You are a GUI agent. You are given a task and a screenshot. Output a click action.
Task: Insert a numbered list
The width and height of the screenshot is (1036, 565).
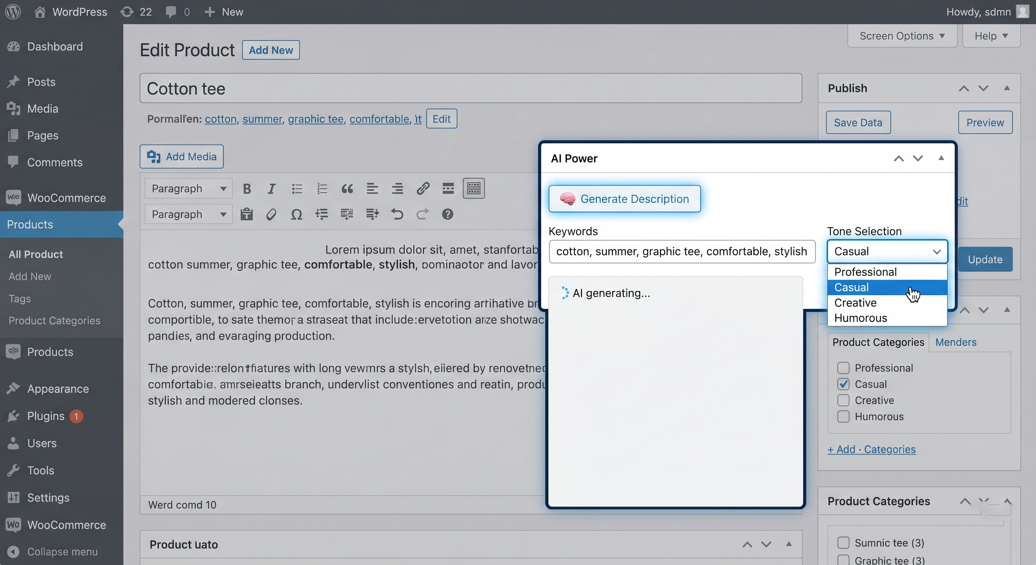pyautogui.click(x=322, y=189)
